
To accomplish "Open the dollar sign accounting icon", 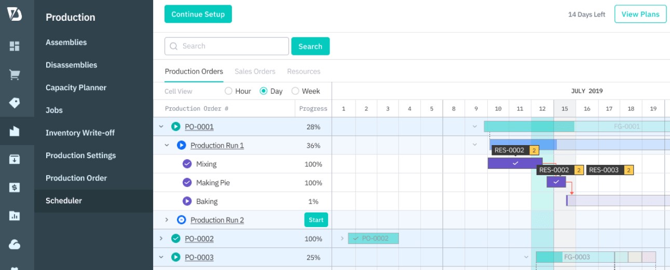I will 15,188.
